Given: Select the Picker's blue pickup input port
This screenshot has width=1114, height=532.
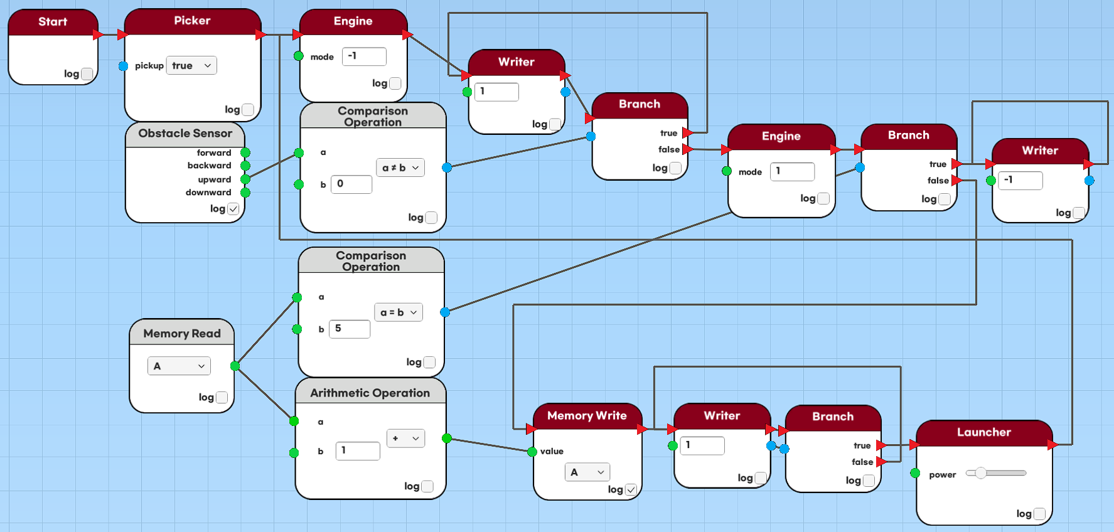Looking at the screenshot, I should [x=123, y=66].
